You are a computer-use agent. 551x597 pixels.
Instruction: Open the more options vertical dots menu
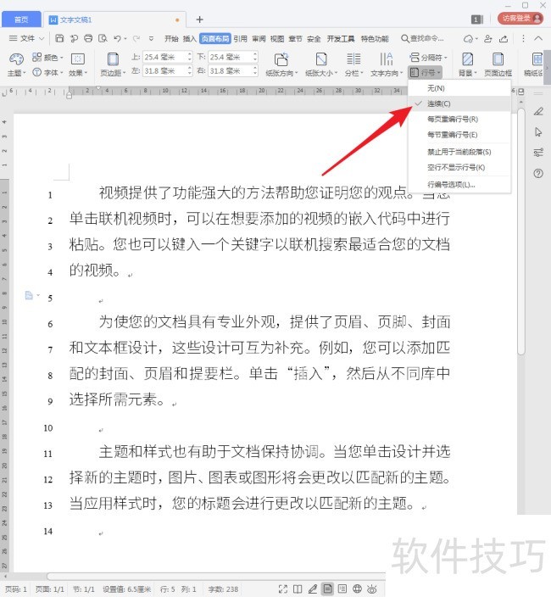(x=523, y=38)
